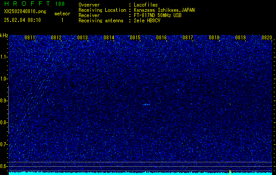Click the 0.6 kHz frequency label

[4, 166]
